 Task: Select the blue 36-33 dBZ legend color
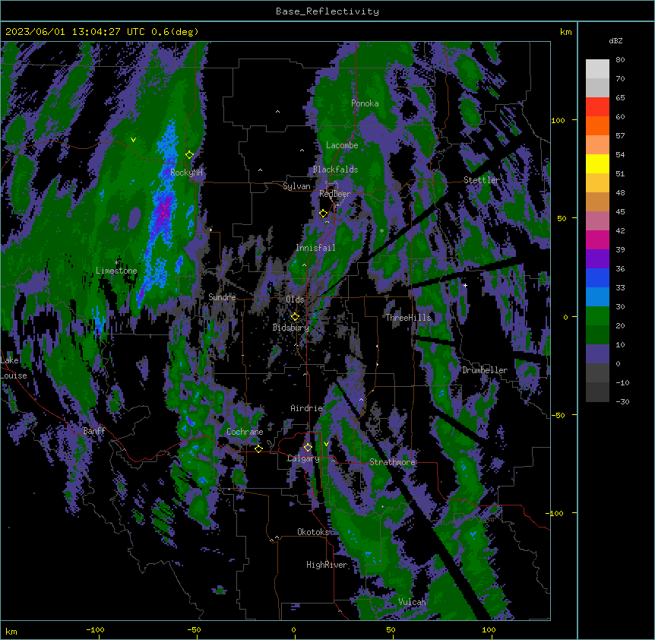[597, 277]
